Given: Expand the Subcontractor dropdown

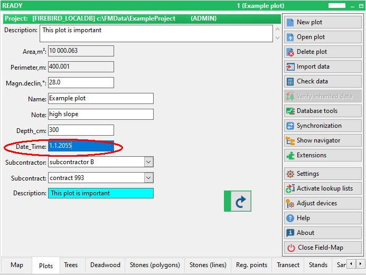Looking at the screenshot, I should [148, 162].
